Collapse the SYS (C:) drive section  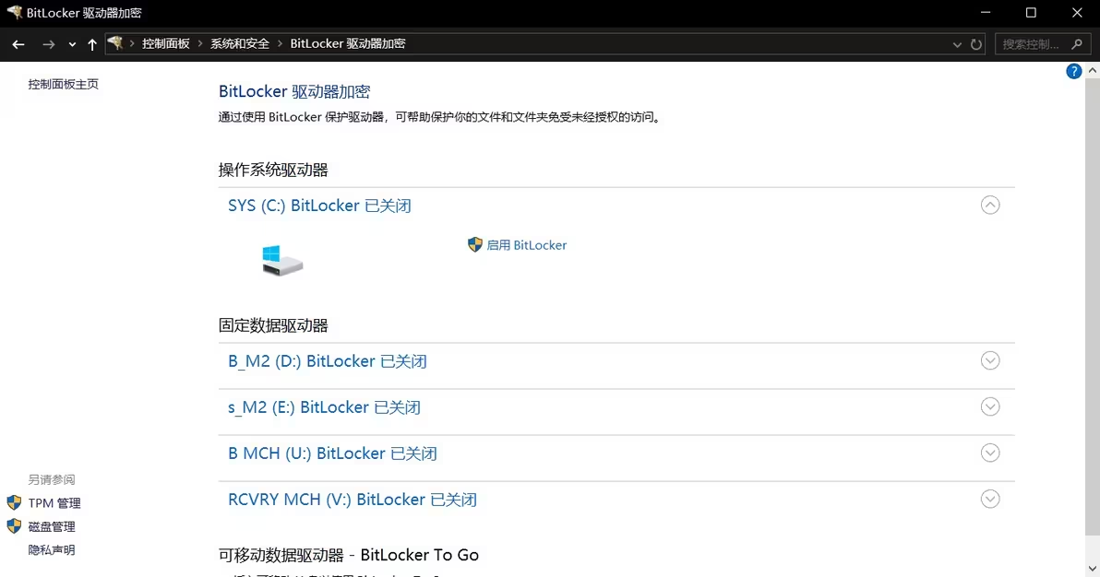pyautogui.click(x=990, y=205)
